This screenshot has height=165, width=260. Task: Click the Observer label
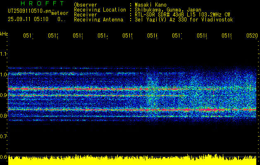[x=86, y=5]
